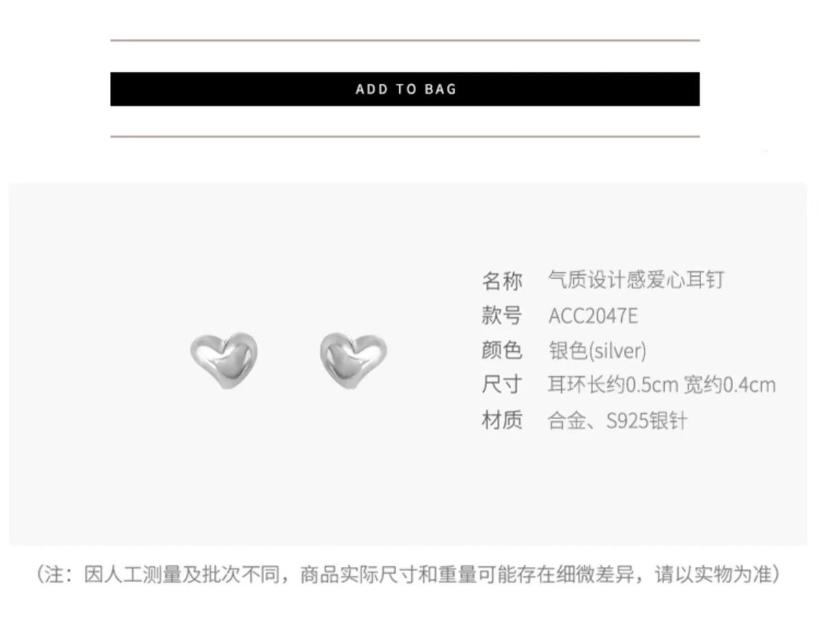Click the product name 气质设计感爱心耳钉
Screen dimensions: 820x640
(635, 280)
